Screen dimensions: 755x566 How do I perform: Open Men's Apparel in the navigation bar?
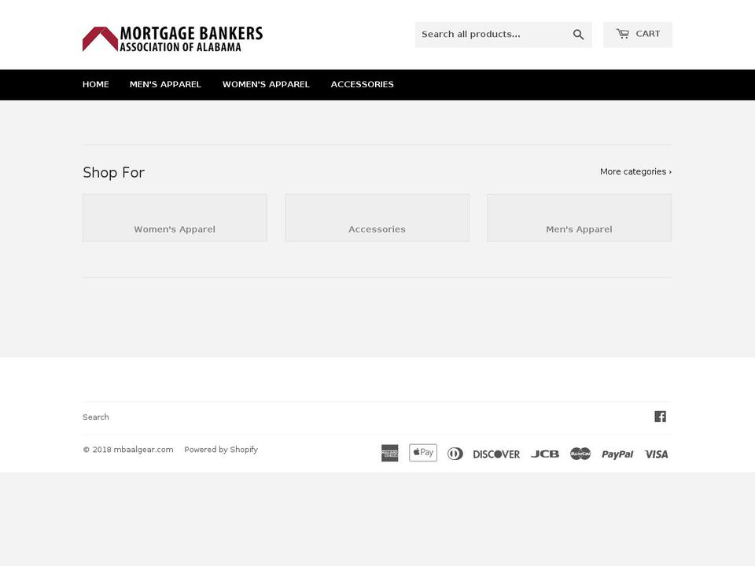coord(165,84)
